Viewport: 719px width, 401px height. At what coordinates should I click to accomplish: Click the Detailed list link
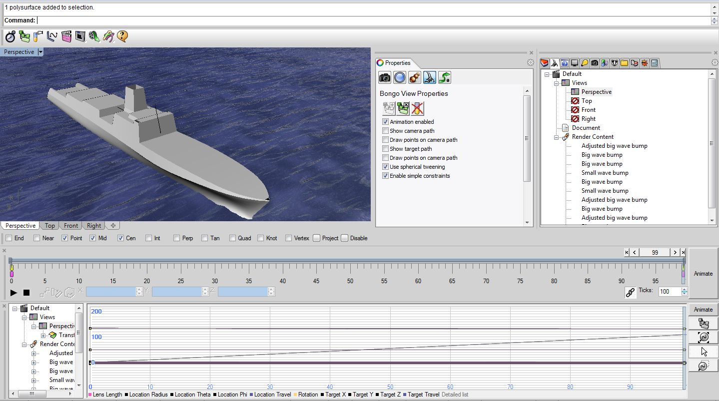[x=455, y=395]
